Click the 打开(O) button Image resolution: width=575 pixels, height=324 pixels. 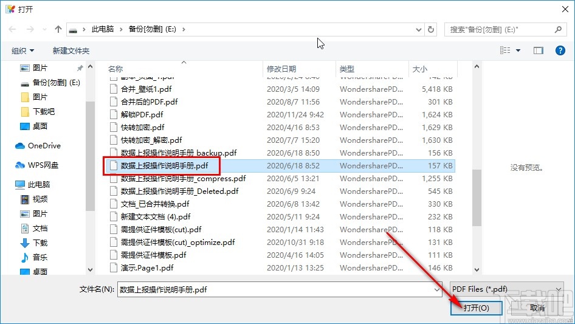pos(477,308)
